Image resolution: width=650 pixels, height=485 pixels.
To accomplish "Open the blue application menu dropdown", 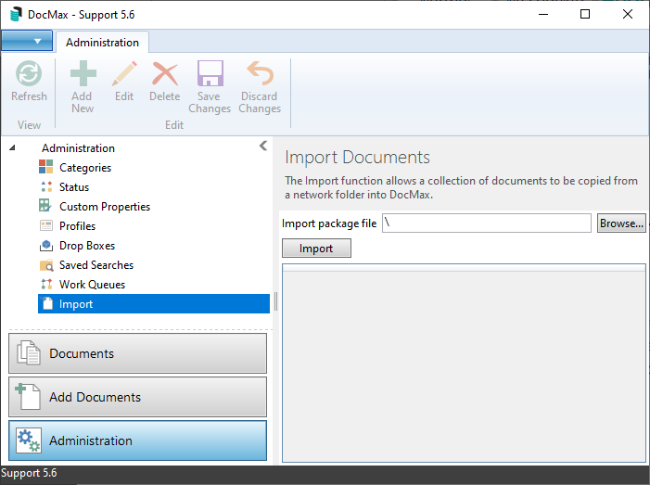I will pos(27,41).
